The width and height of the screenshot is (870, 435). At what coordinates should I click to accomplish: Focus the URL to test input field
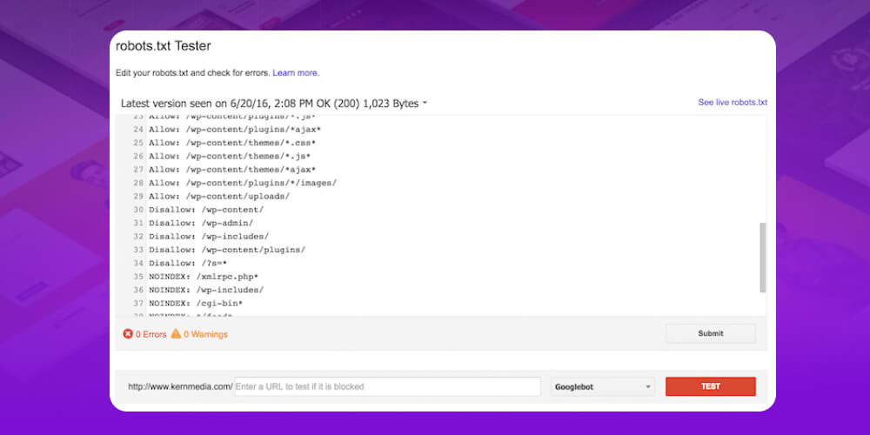pyautogui.click(x=387, y=387)
